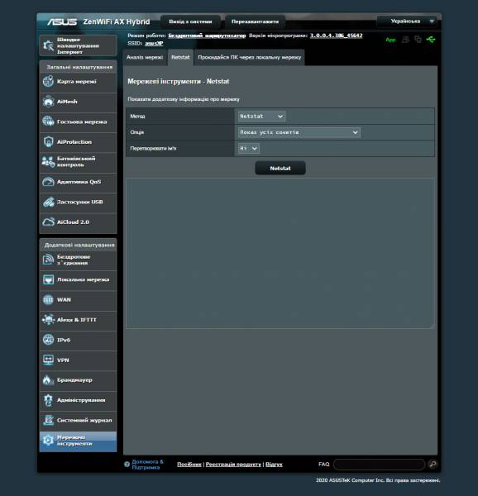The width and height of the screenshot is (478, 496).
Task: Click the FAQ search magnifier icon
Action: click(433, 464)
